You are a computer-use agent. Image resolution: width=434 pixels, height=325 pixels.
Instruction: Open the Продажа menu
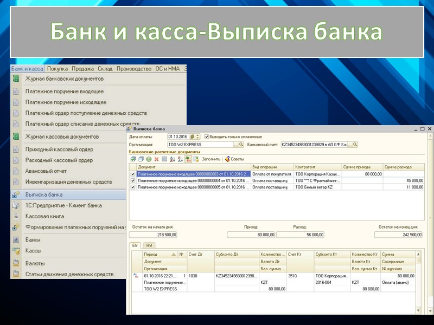[x=83, y=69]
